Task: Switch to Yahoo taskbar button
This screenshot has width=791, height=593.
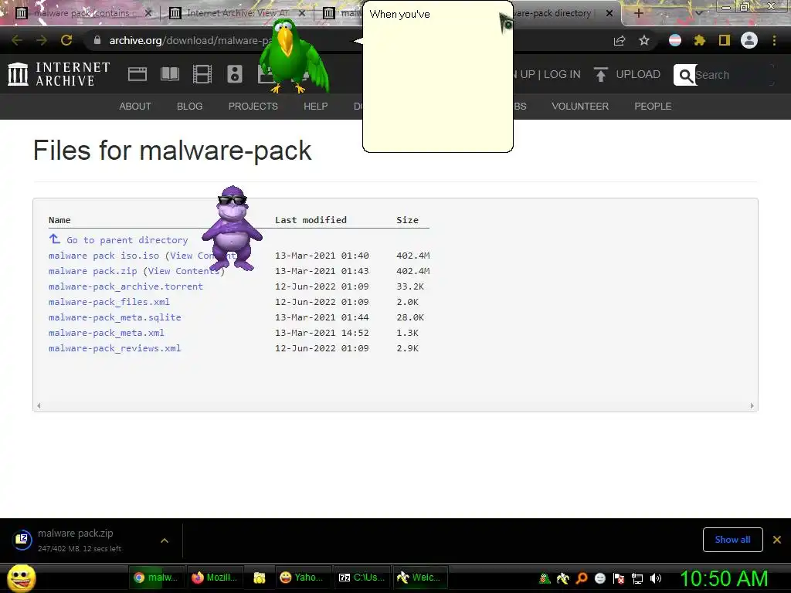Action: [x=303, y=578]
